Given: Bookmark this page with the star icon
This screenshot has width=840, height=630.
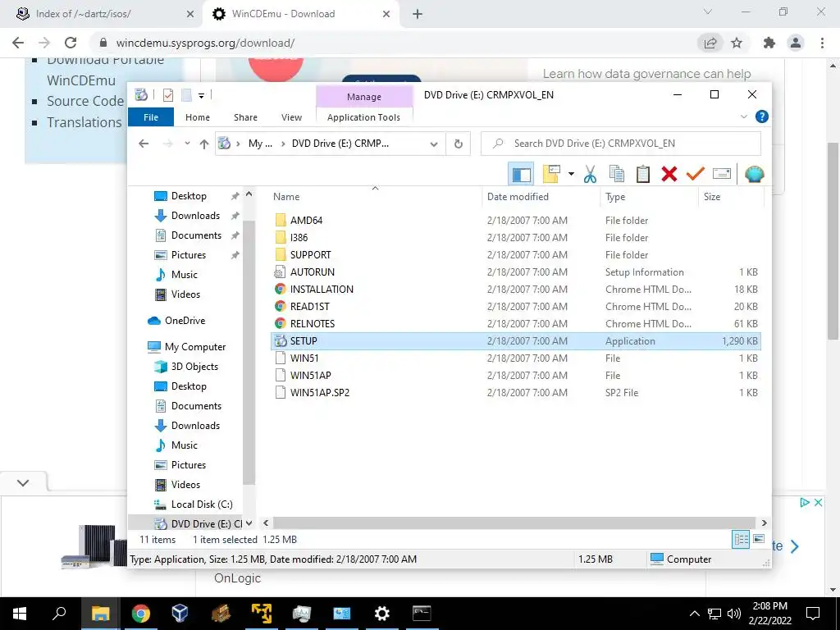Looking at the screenshot, I should pos(737,43).
